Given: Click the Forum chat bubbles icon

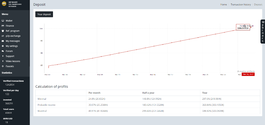Looking at the screenshot, I should pyautogui.click(x=3, y=51).
